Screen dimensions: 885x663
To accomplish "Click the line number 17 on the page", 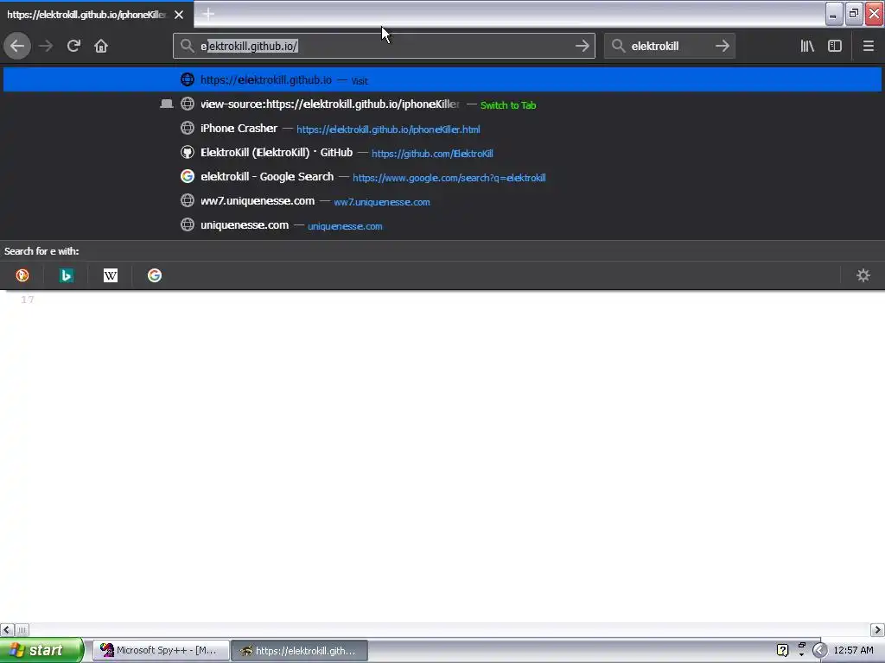I will point(28,300).
